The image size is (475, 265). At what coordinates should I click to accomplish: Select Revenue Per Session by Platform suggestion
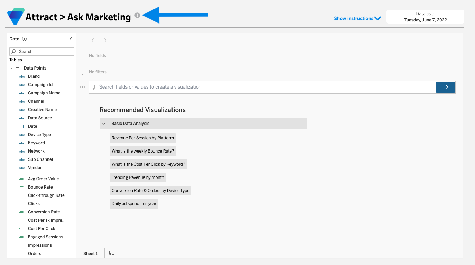click(143, 138)
